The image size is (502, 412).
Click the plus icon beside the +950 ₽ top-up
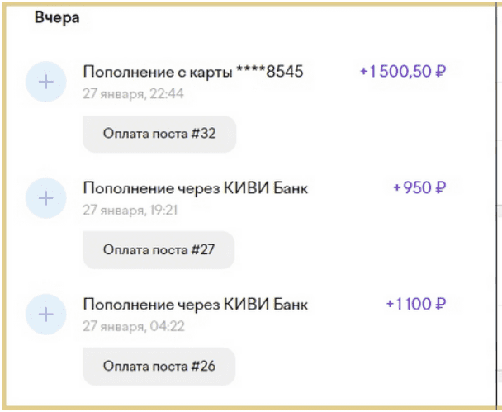(x=46, y=198)
